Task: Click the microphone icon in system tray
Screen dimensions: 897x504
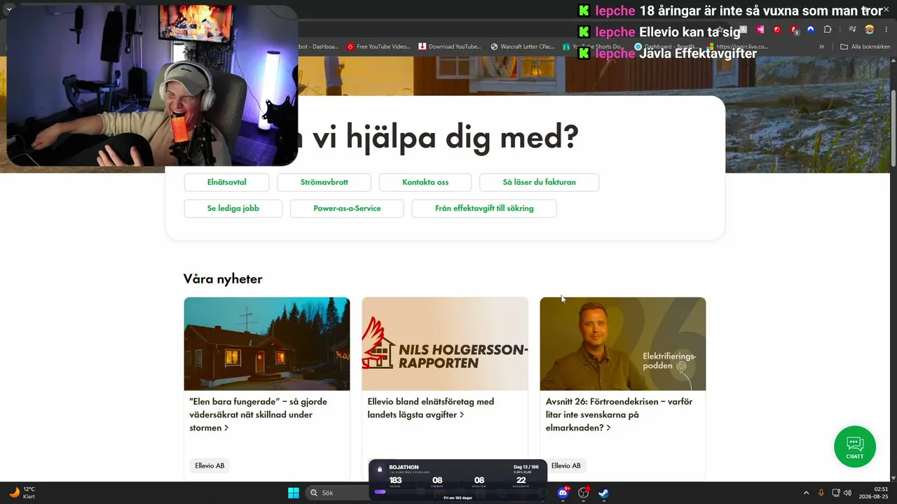Action: coord(821,493)
